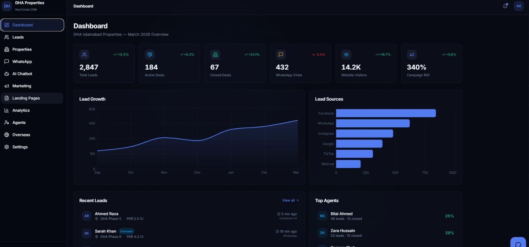Click Bilal Ahmed's 25% rate

(x=449, y=216)
